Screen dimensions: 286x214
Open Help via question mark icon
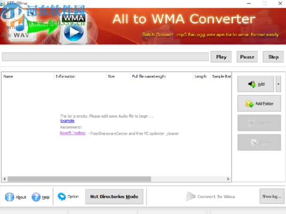(x=36, y=197)
